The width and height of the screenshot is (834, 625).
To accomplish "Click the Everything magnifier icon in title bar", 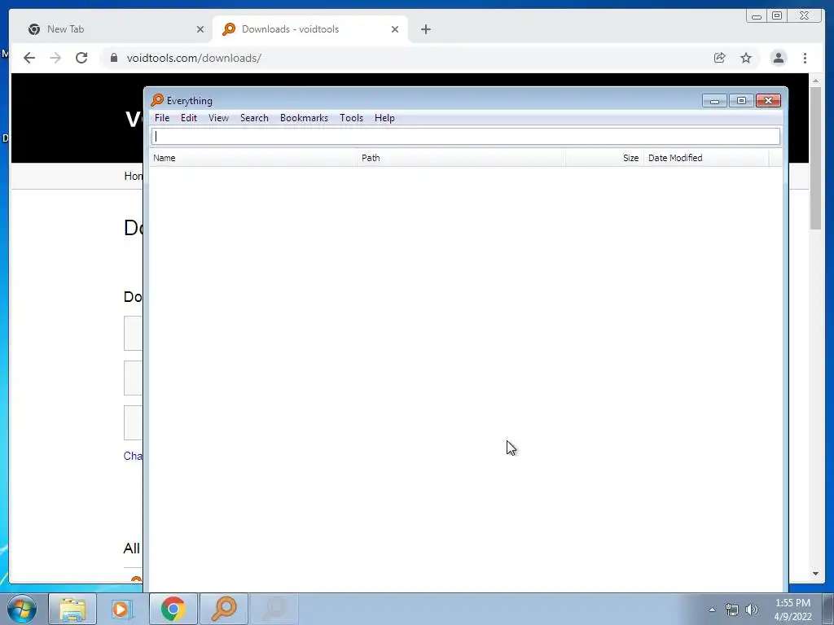I will point(157,100).
